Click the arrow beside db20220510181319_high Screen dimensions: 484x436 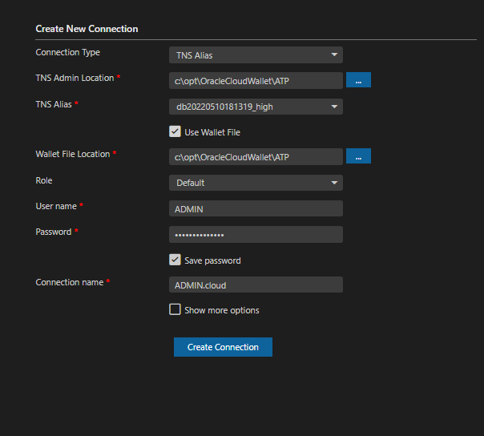coord(334,107)
